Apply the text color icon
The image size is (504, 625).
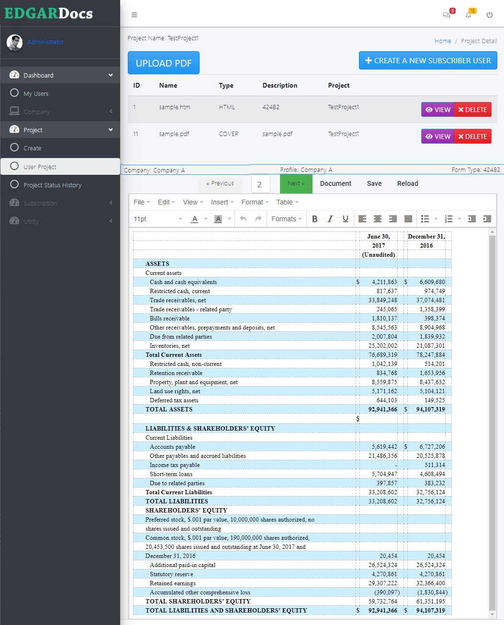click(x=194, y=219)
